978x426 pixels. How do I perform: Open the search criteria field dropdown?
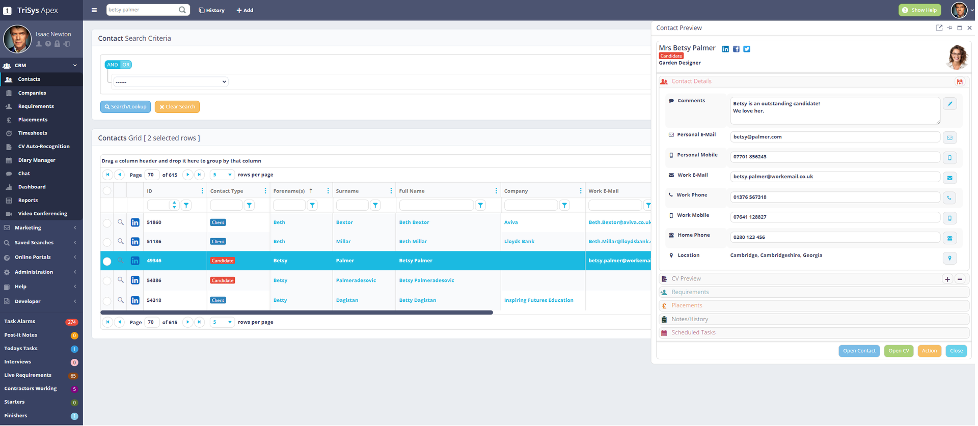pos(171,82)
